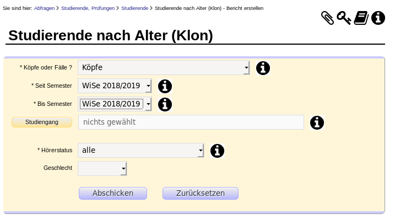Show info for Studiengang field

[x=317, y=122]
